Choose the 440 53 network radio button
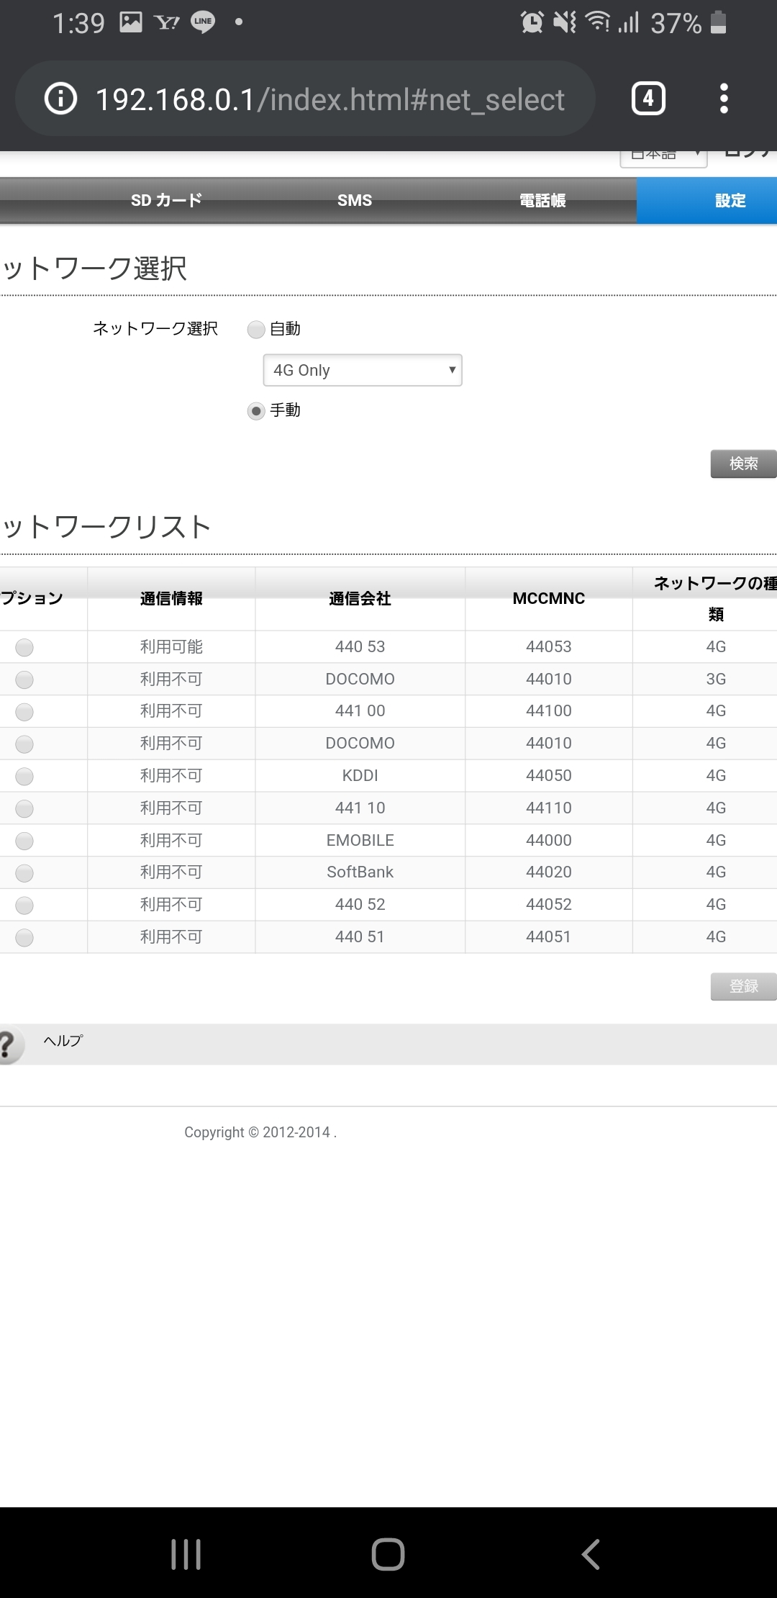Viewport: 777px width, 1598px height. tap(24, 647)
